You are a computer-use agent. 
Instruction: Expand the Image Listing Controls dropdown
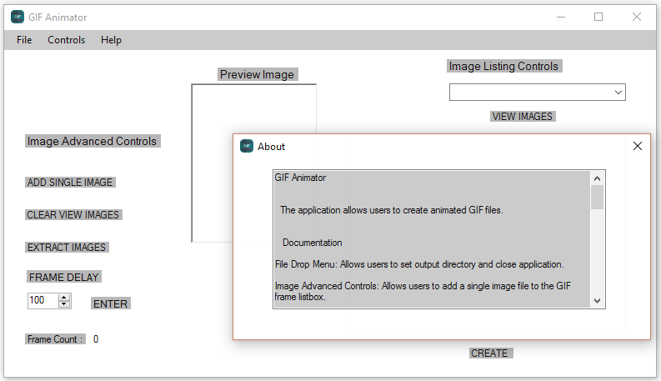(x=618, y=92)
